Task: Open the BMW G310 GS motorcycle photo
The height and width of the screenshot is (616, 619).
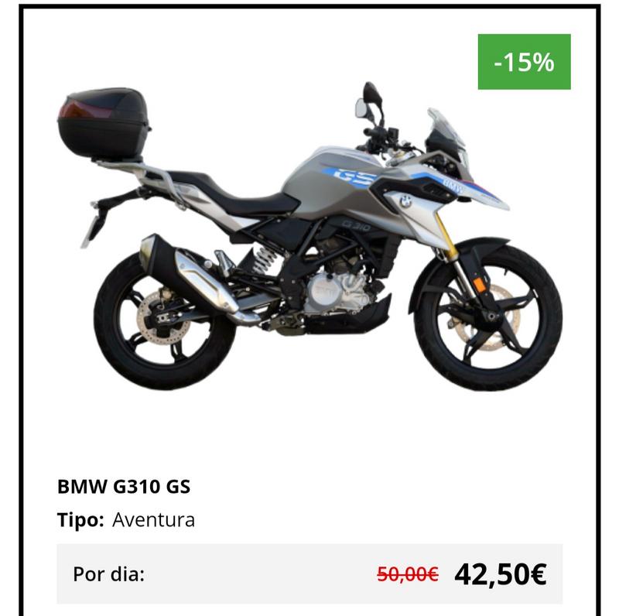Action: pyautogui.click(x=309, y=236)
